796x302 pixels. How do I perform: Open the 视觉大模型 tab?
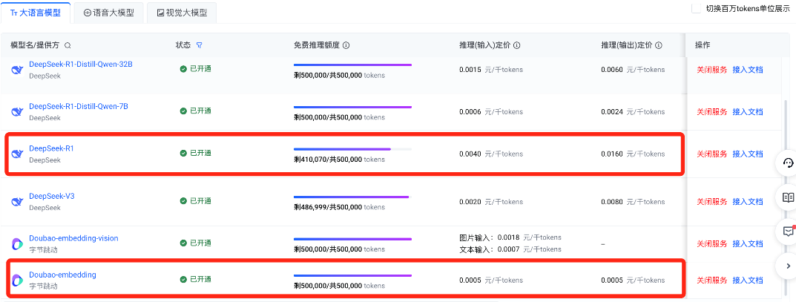(182, 13)
